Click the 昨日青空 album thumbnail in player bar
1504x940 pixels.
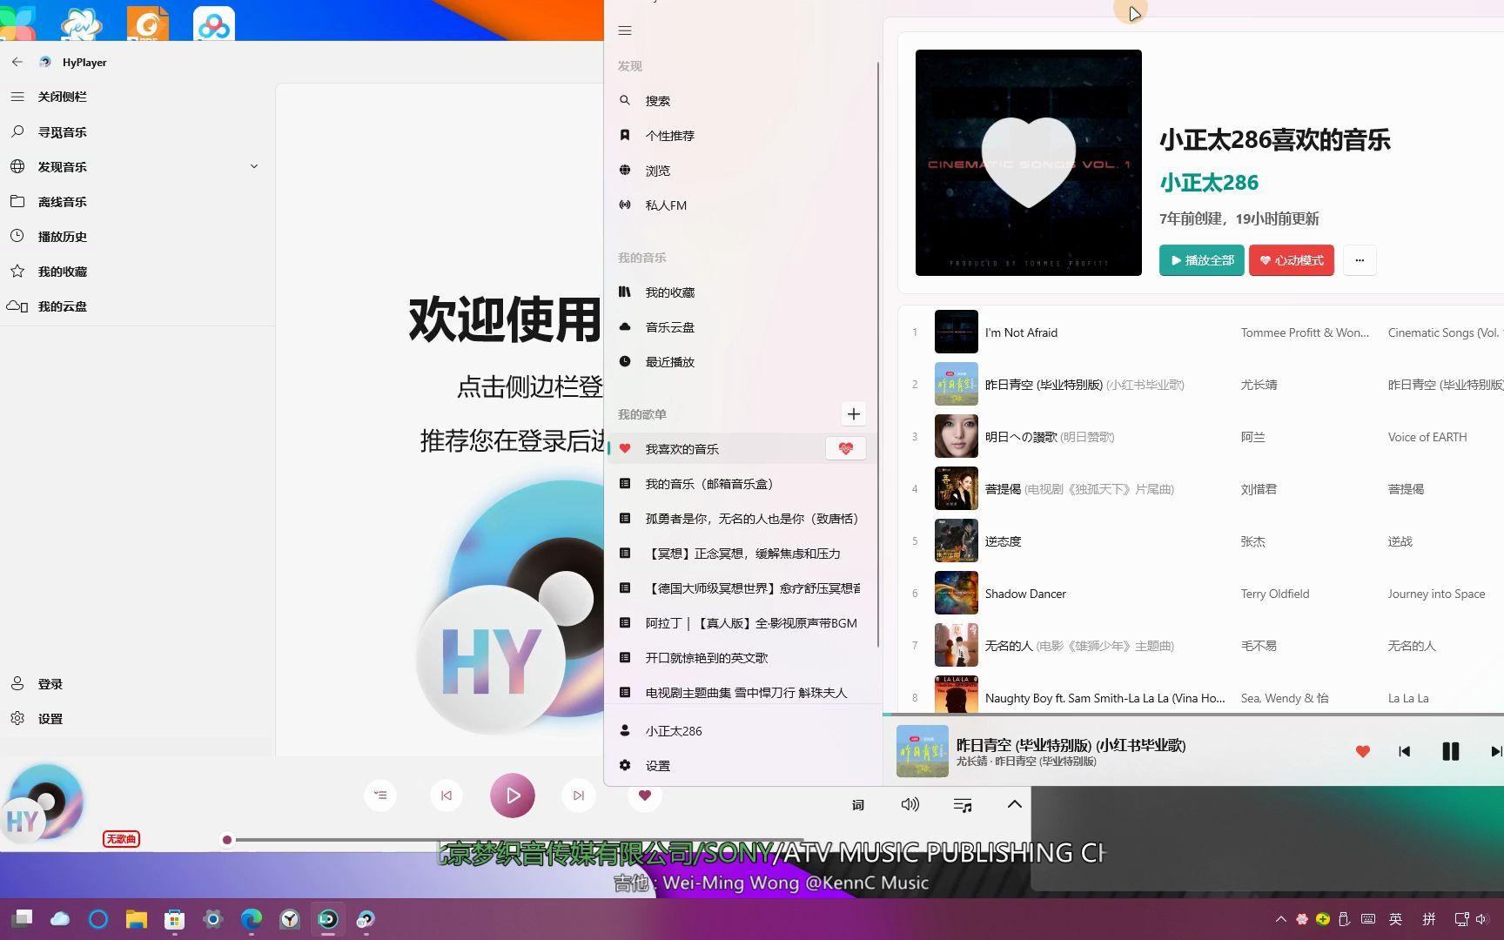922,750
